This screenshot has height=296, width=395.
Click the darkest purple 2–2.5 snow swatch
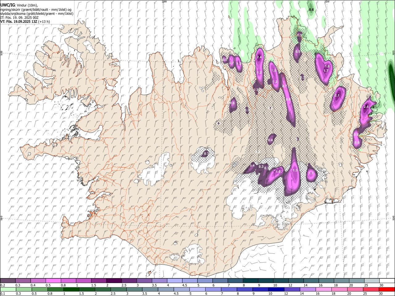(x=114, y=281)
